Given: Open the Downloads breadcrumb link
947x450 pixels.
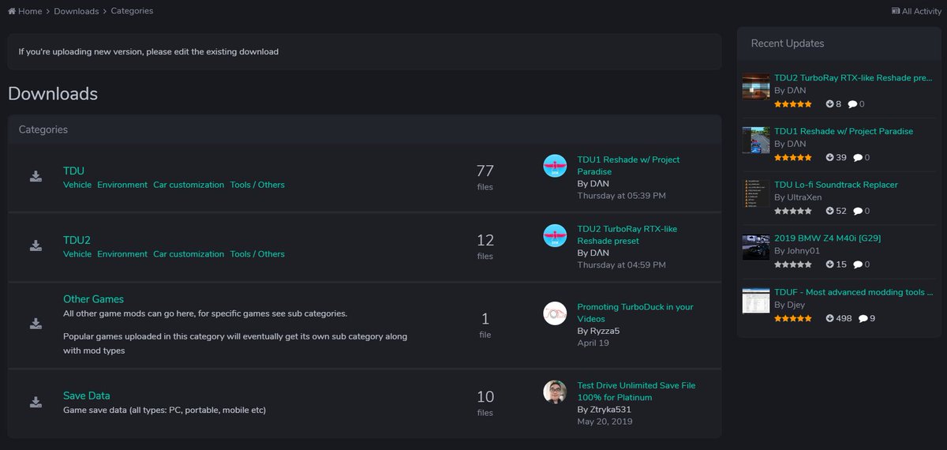Looking at the screenshot, I should coord(77,11).
